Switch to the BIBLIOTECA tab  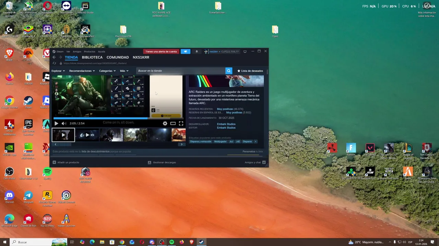tap(92, 57)
